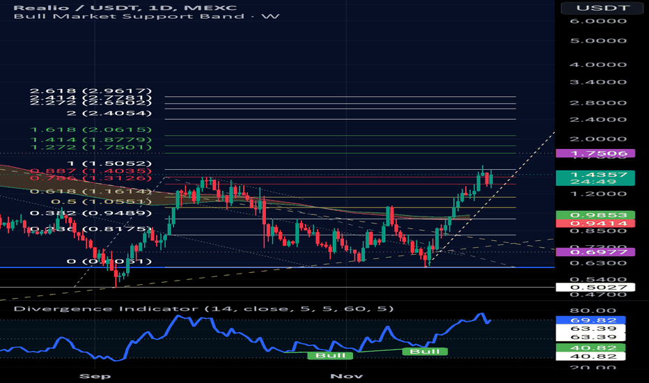Click the 0.8500 price axis tick
The height and width of the screenshot is (383, 649).
coord(598,230)
